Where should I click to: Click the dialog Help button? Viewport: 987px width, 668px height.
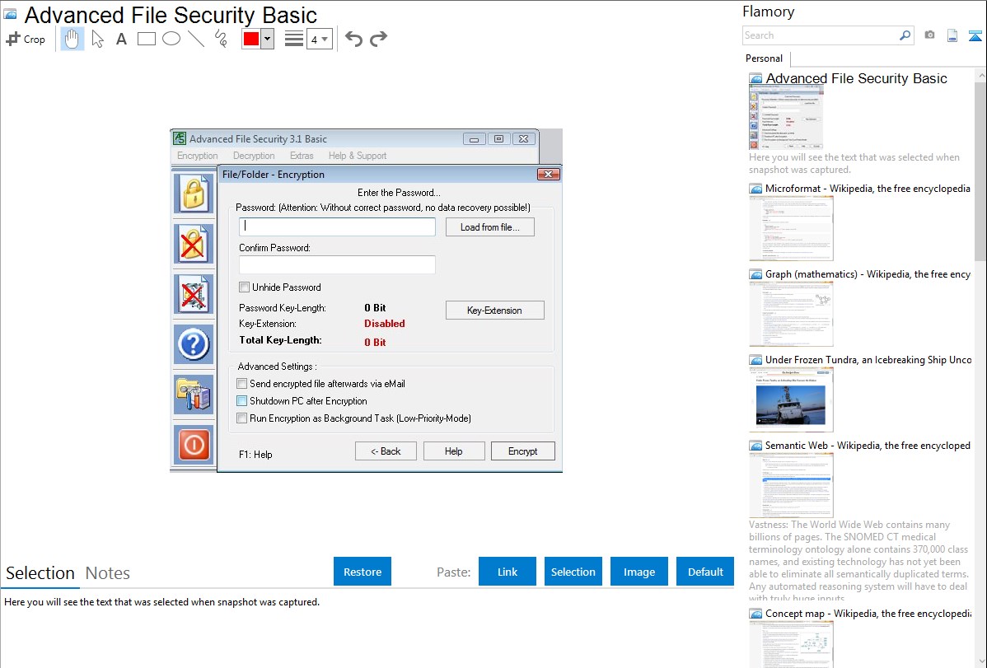454,451
